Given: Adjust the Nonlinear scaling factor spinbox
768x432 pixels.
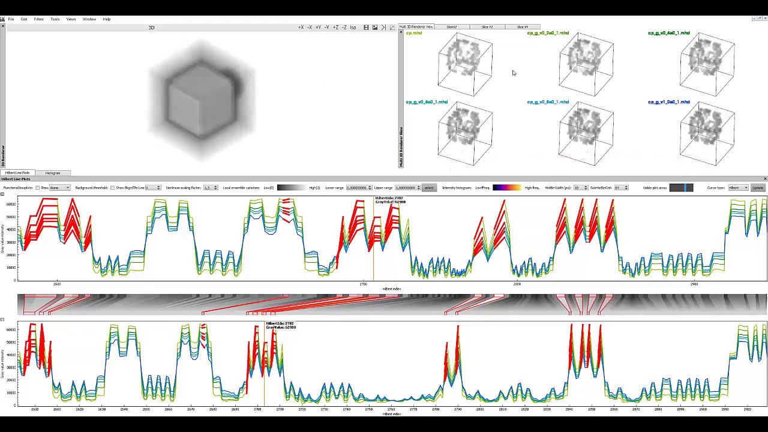Looking at the screenshot, I should point(210,188).
